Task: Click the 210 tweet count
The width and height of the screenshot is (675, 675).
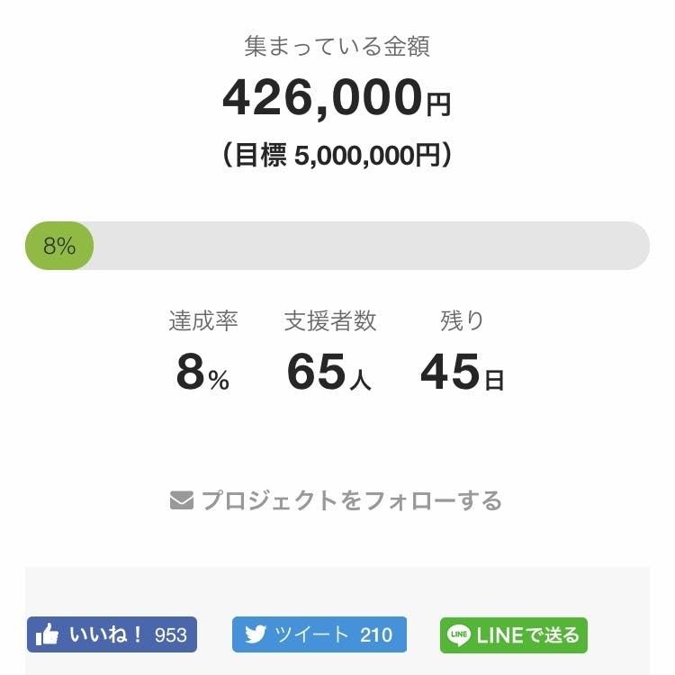Action: coord(376,634)
